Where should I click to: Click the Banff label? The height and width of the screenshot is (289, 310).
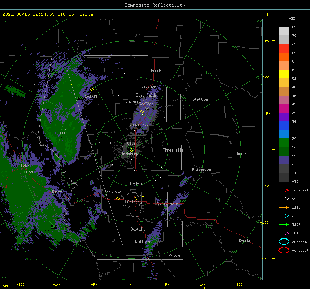tap(57, 191)
